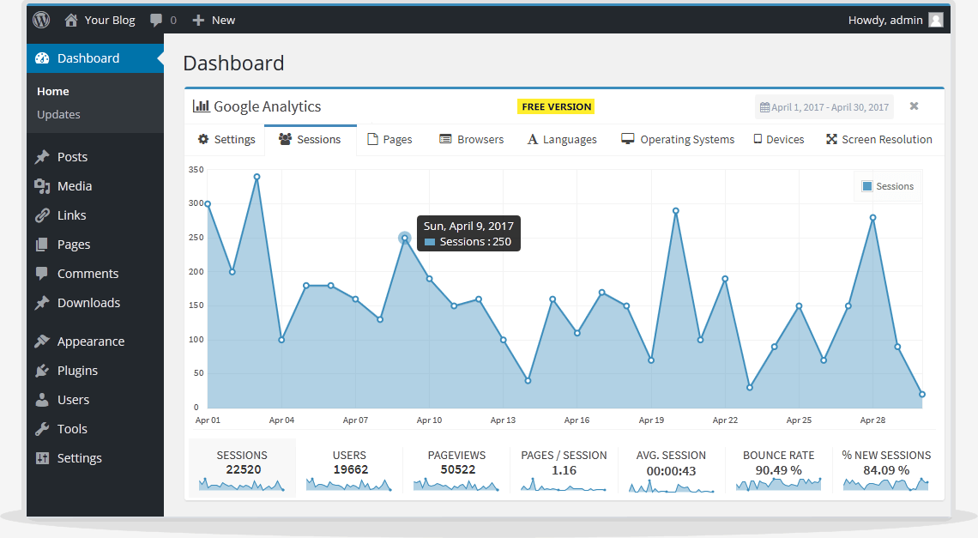Close the Google Analytics widget
This screenshot has width=978, height=538.
pos(914,106)
